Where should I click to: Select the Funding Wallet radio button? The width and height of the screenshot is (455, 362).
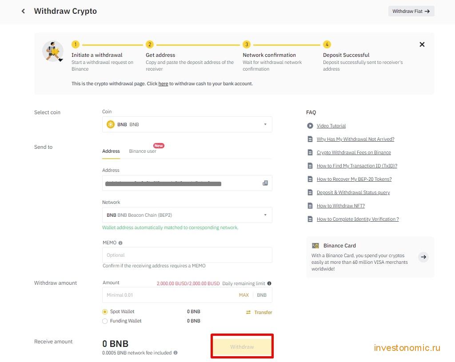(105, 321)
